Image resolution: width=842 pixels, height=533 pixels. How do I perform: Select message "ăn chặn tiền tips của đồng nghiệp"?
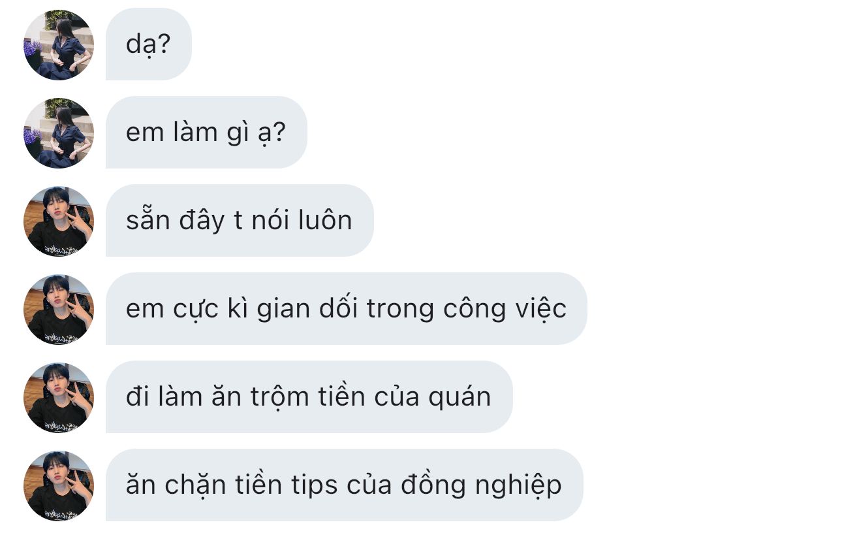(x=344, y=485)
